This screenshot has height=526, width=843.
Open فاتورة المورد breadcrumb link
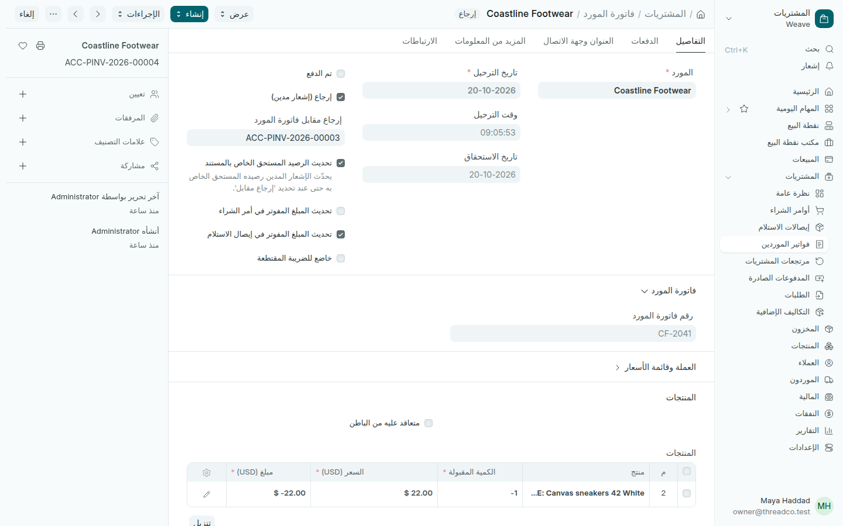point(609,14)
